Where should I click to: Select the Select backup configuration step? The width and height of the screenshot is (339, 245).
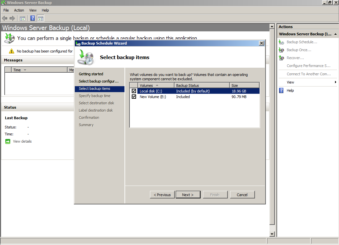click(x=99, y=81)
